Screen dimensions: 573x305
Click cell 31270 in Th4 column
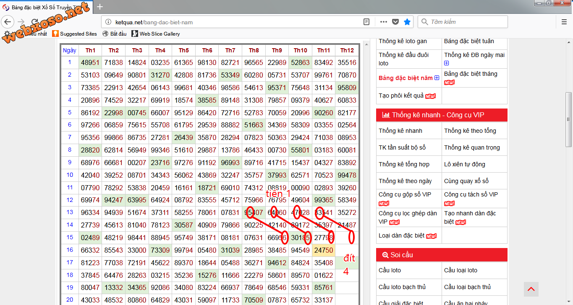(160, 75)
